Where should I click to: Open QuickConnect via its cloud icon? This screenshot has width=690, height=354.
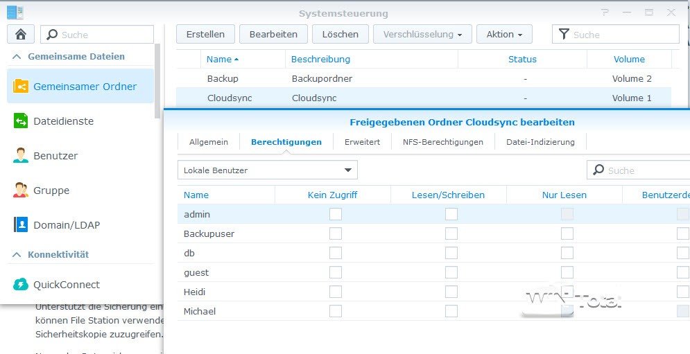click(21, 285)
